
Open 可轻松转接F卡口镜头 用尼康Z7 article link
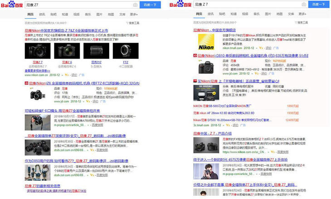coord(62,111)
